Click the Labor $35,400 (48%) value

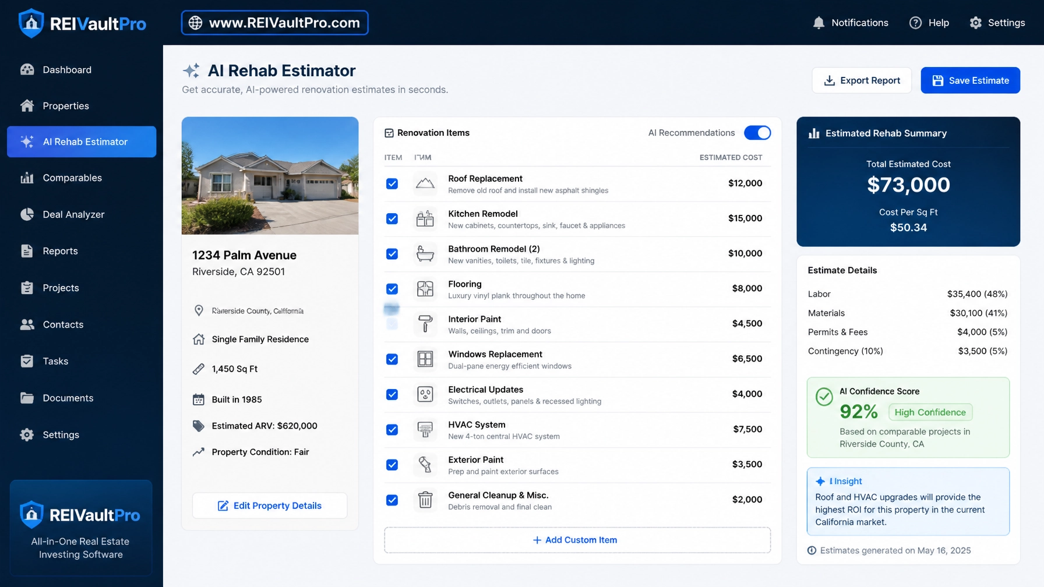(977, 294)
